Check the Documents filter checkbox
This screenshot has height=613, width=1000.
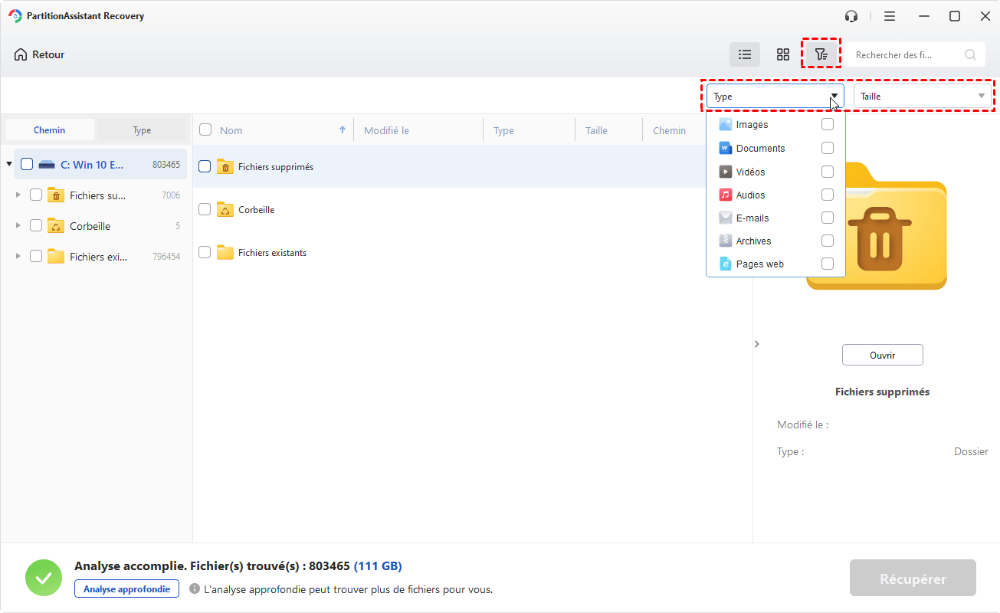coord(828,149)
